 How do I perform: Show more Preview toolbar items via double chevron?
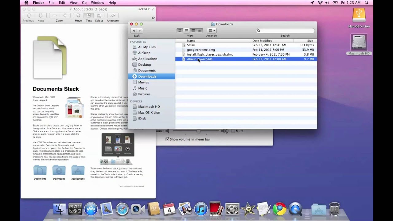coord(153,18)
